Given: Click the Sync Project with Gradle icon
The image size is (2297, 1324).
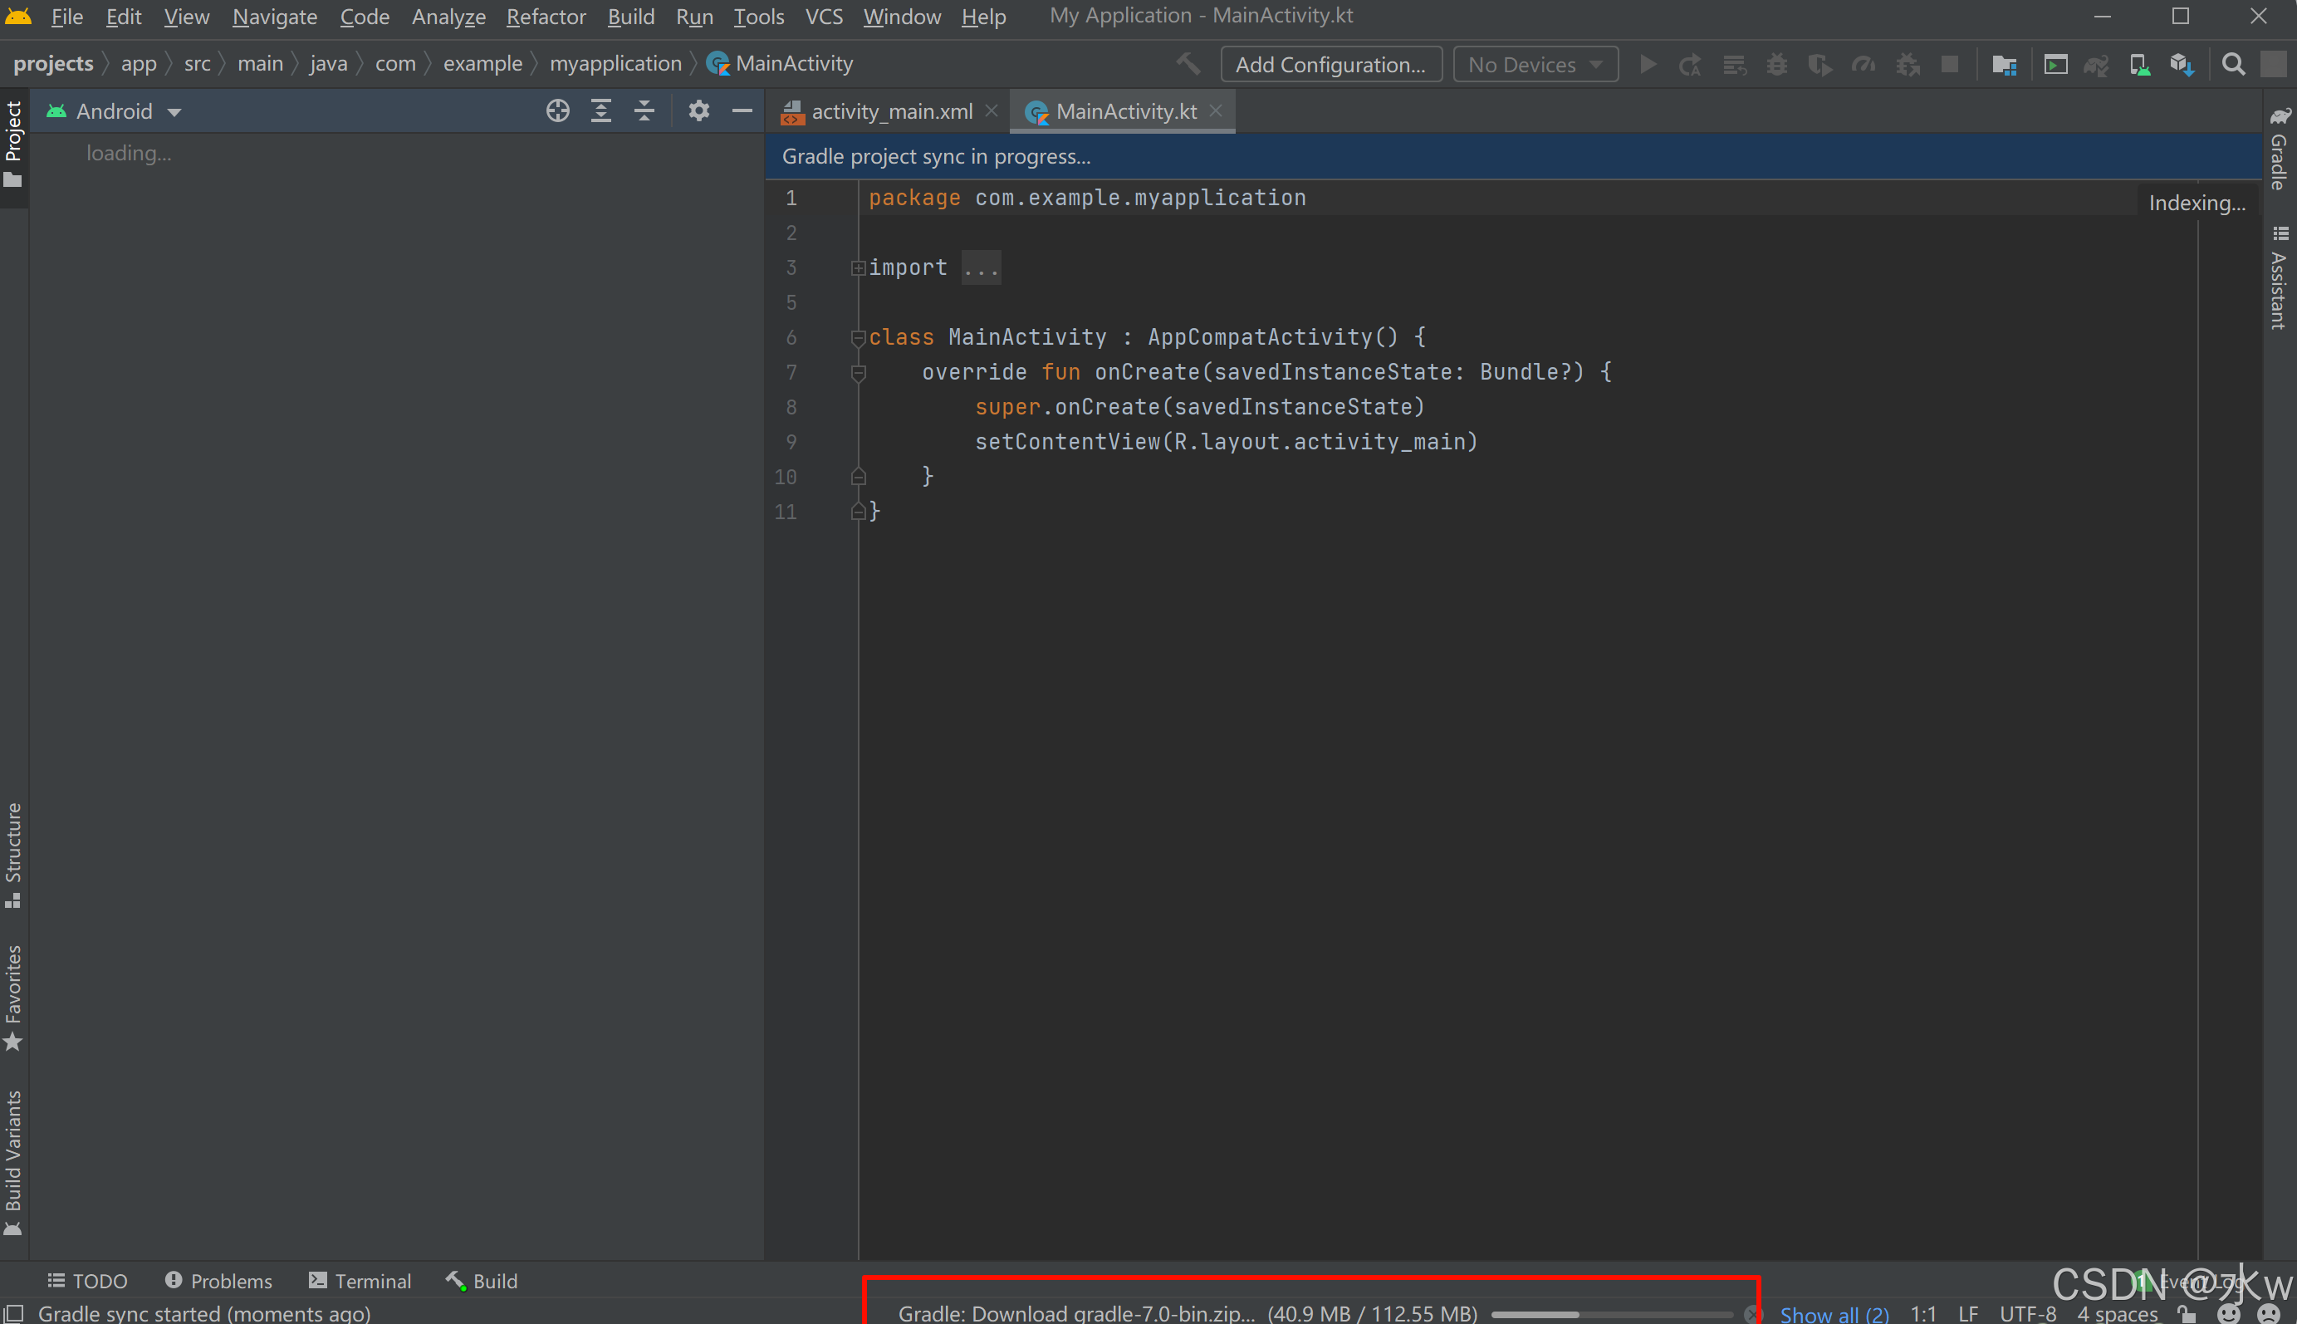Looking at the screenshot, I should tap(2096, 65).
